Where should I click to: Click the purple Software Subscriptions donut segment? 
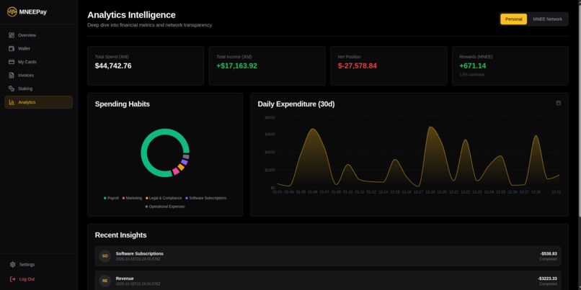tap(184, 162)
